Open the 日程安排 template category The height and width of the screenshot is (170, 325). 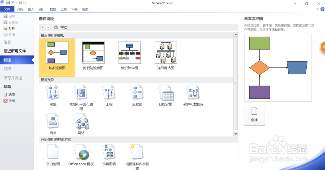click(165, 96)
